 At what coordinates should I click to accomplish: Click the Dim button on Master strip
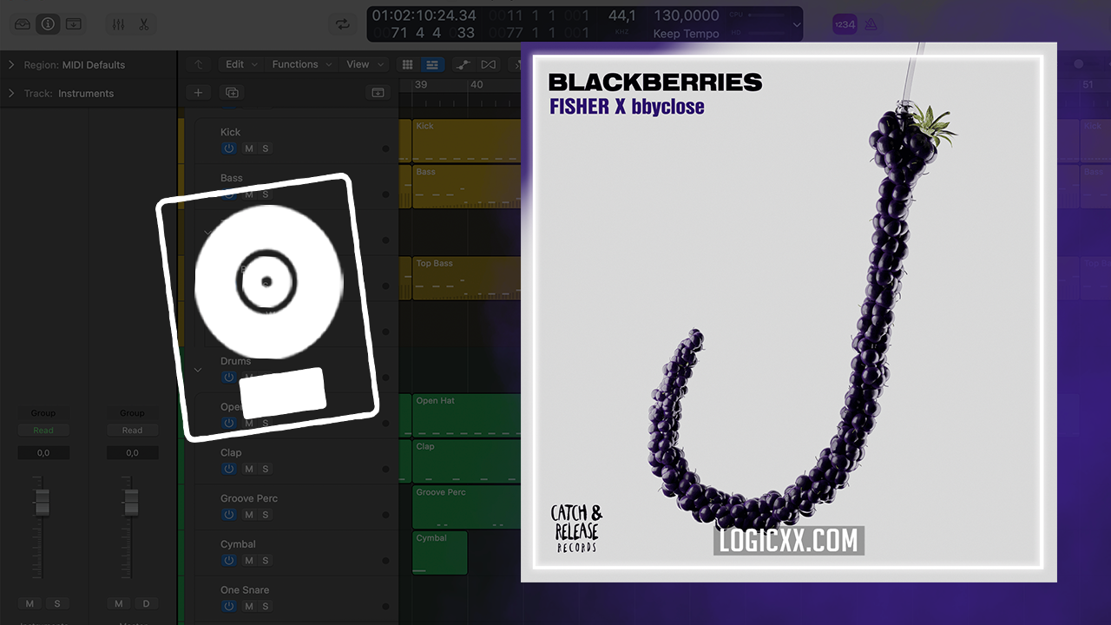point(146,603)
